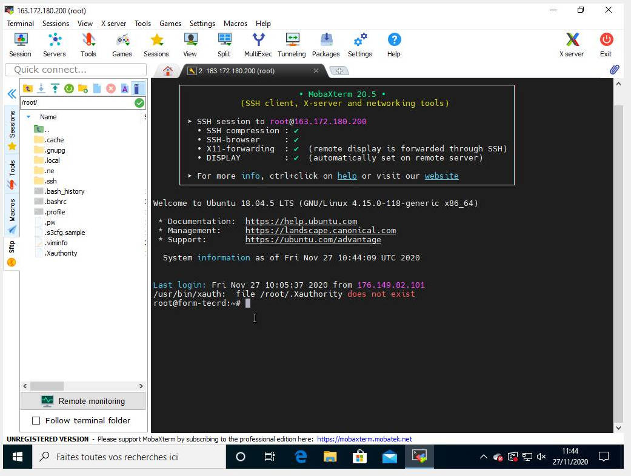631x476 pixels.
Task: Collapse the sidebar with the double chevron
Action: [x=12, y=94]
